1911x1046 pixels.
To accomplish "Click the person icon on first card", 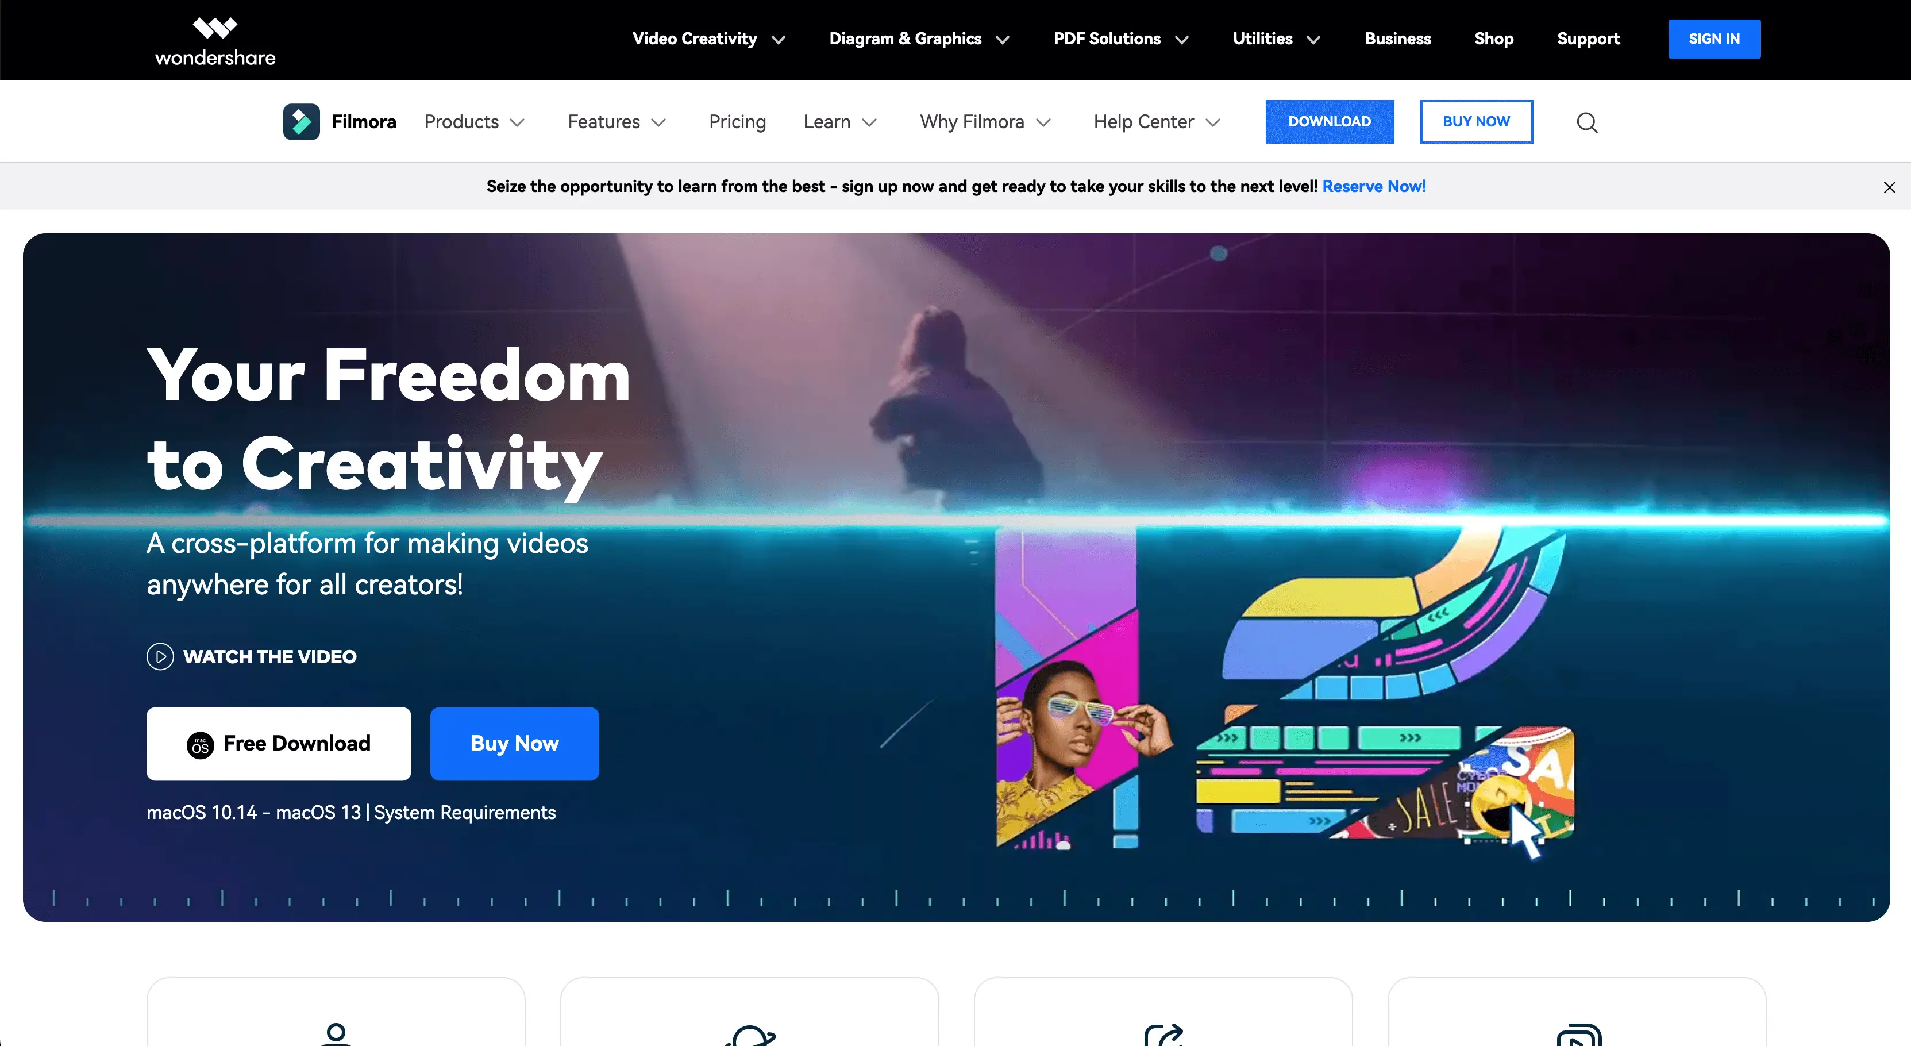I will coord(336,1034).
